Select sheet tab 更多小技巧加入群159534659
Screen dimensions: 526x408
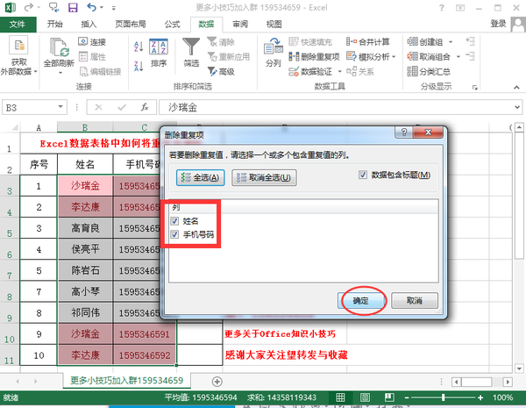coord(127,381)
